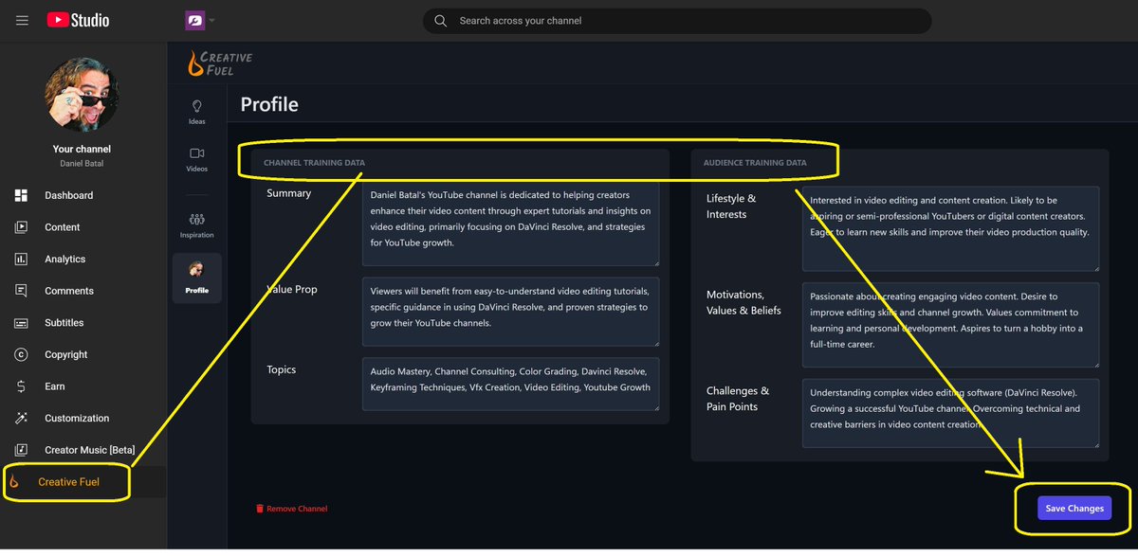Edit the Motivations, Values & Beliefs text area
Viewport: 1138px width, 556px height.
[950, 325]
